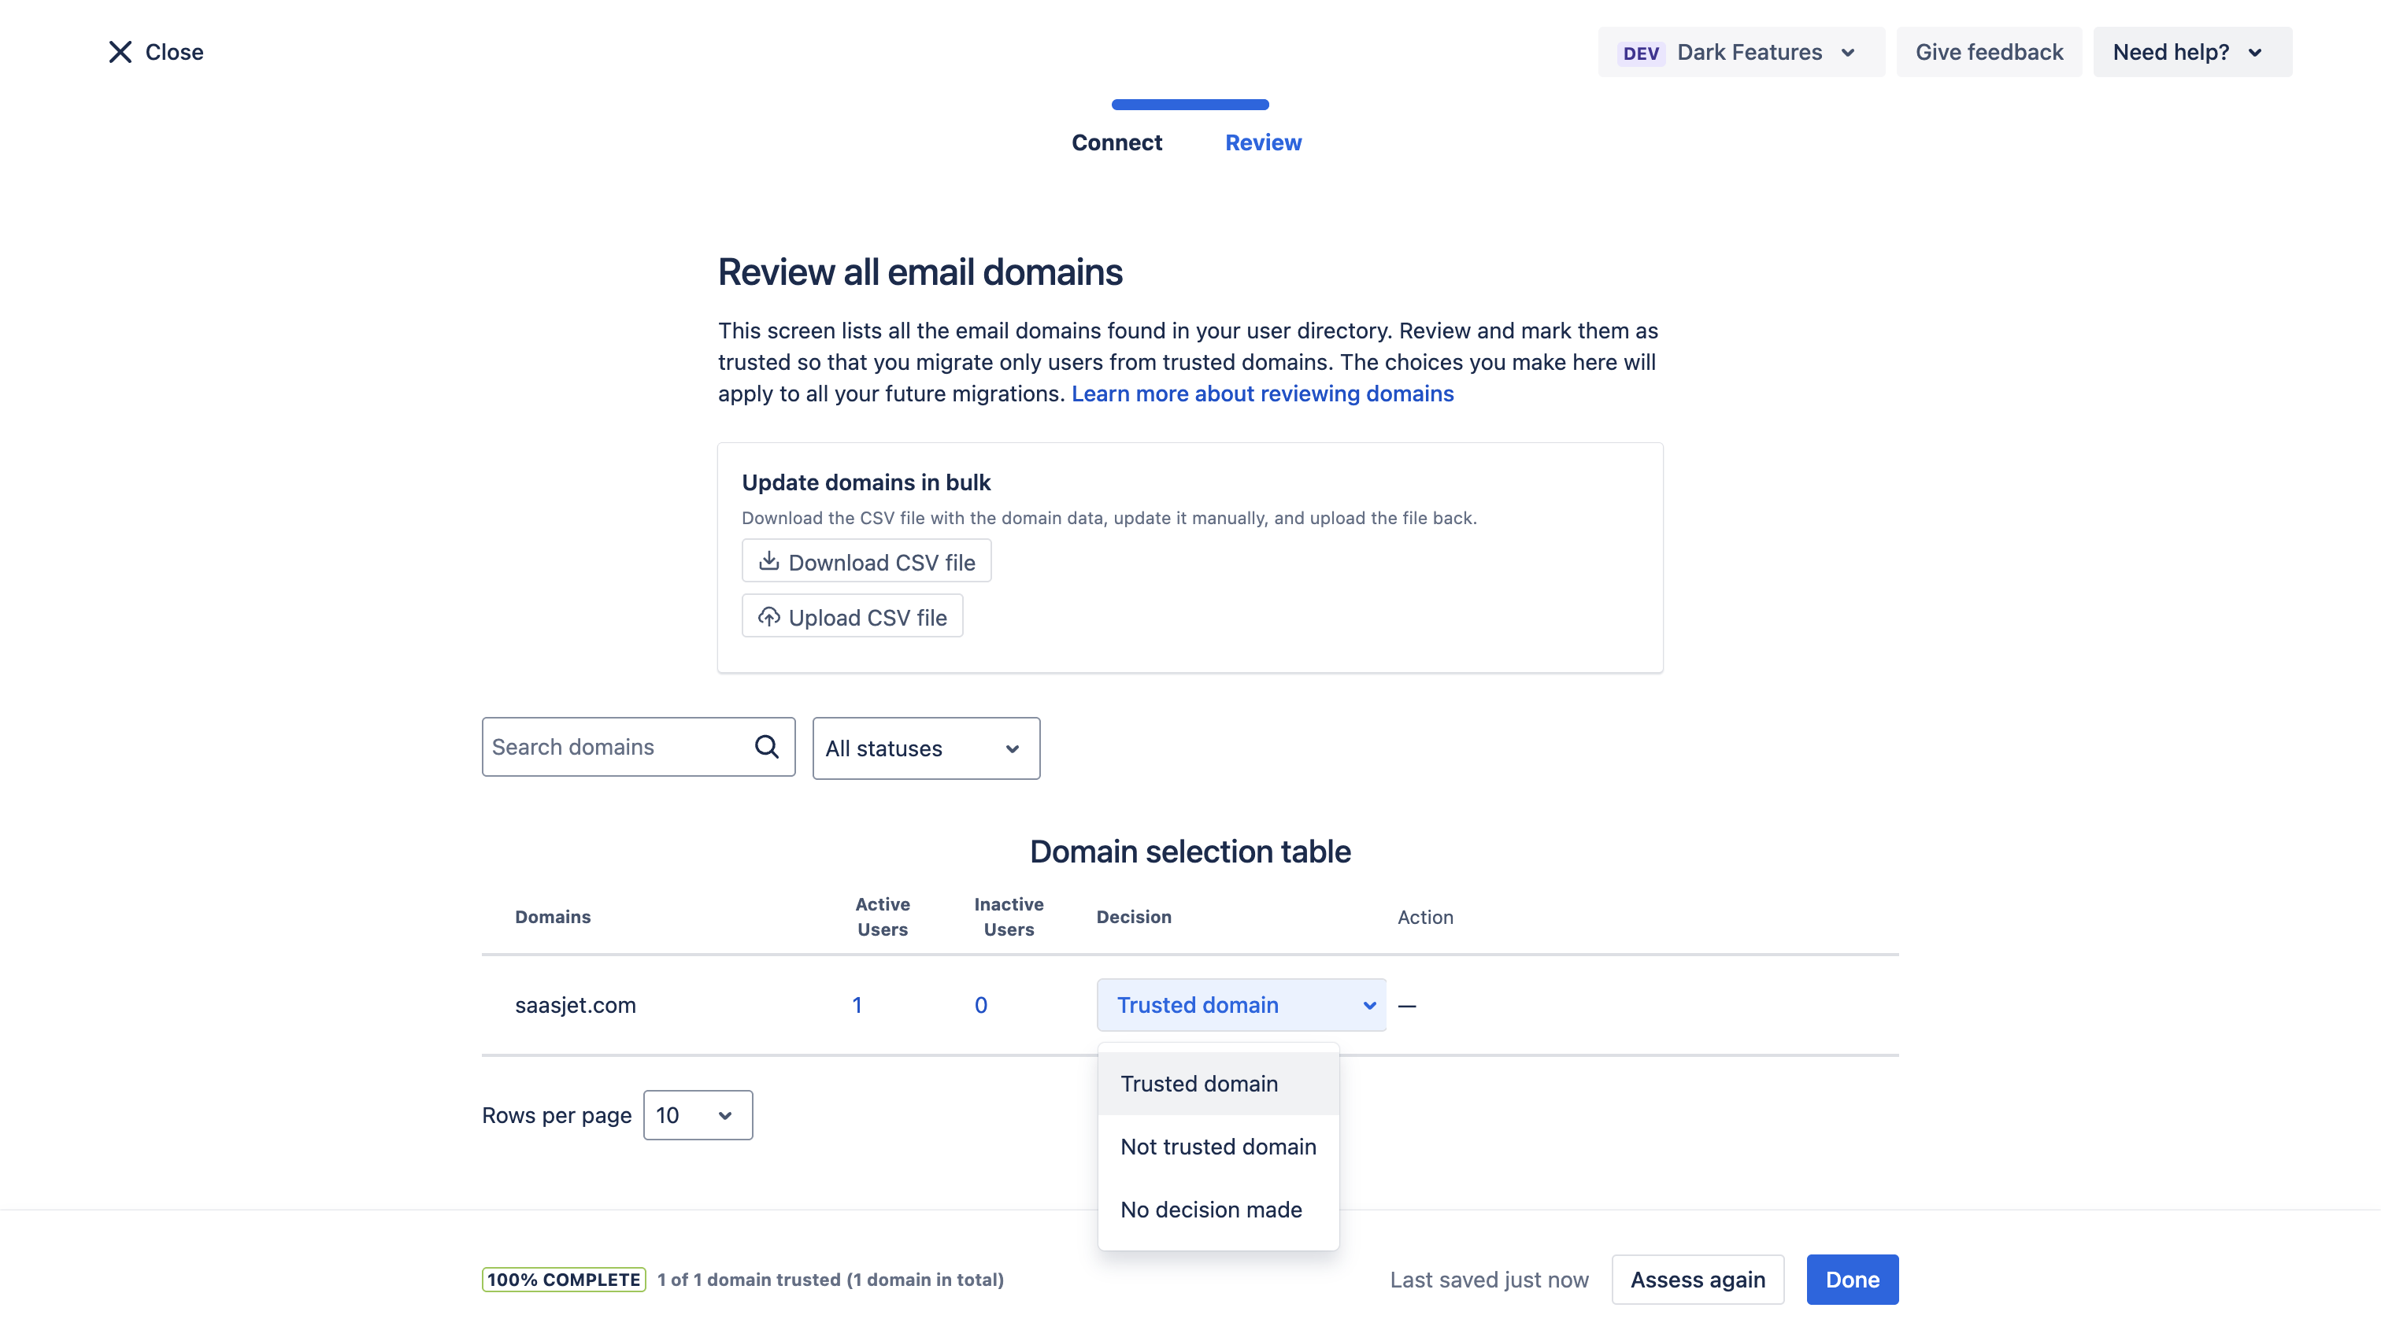Click the download icon on CSV button
2381x1330 pixels.
pyautogui.click(x=768, y=562)
